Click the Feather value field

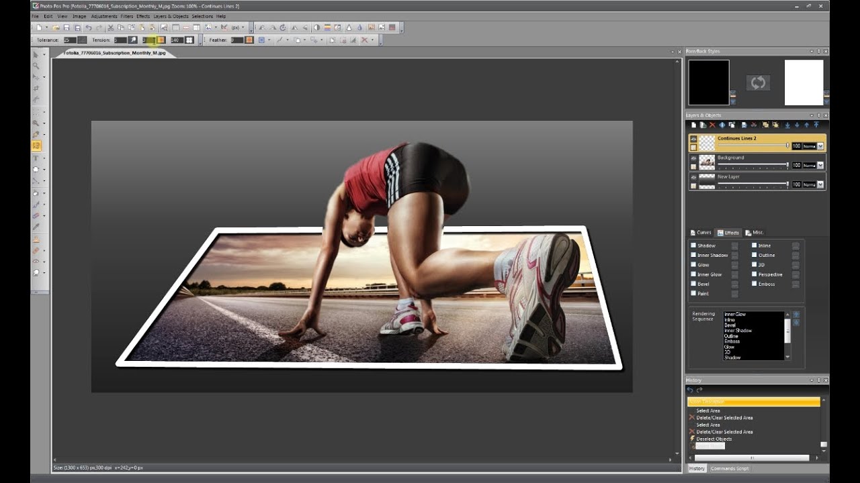tap(237, 40)
